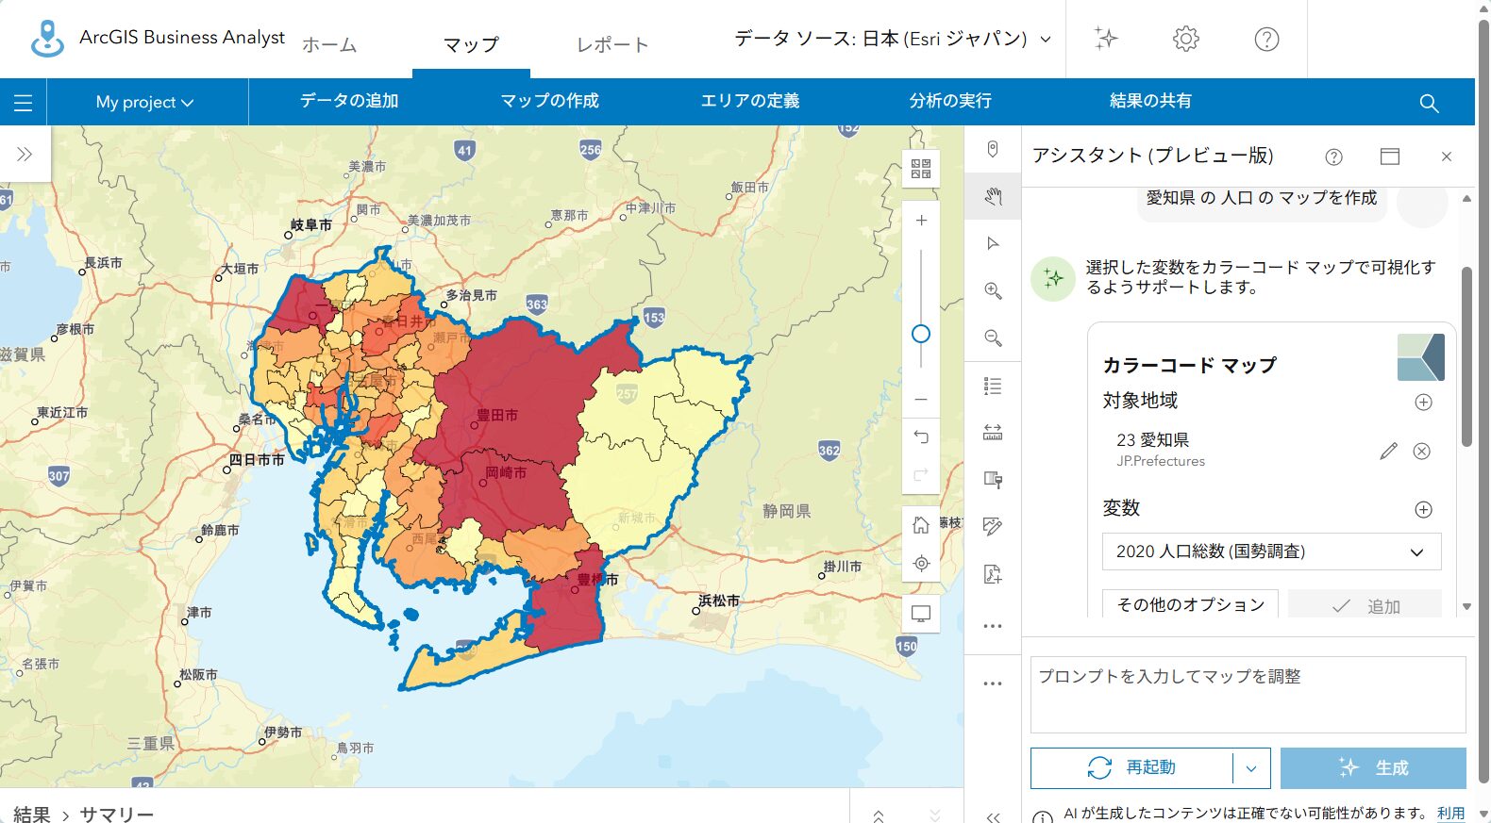
Task: Open the エリアの定義 menu
Action: pos(750,101)
